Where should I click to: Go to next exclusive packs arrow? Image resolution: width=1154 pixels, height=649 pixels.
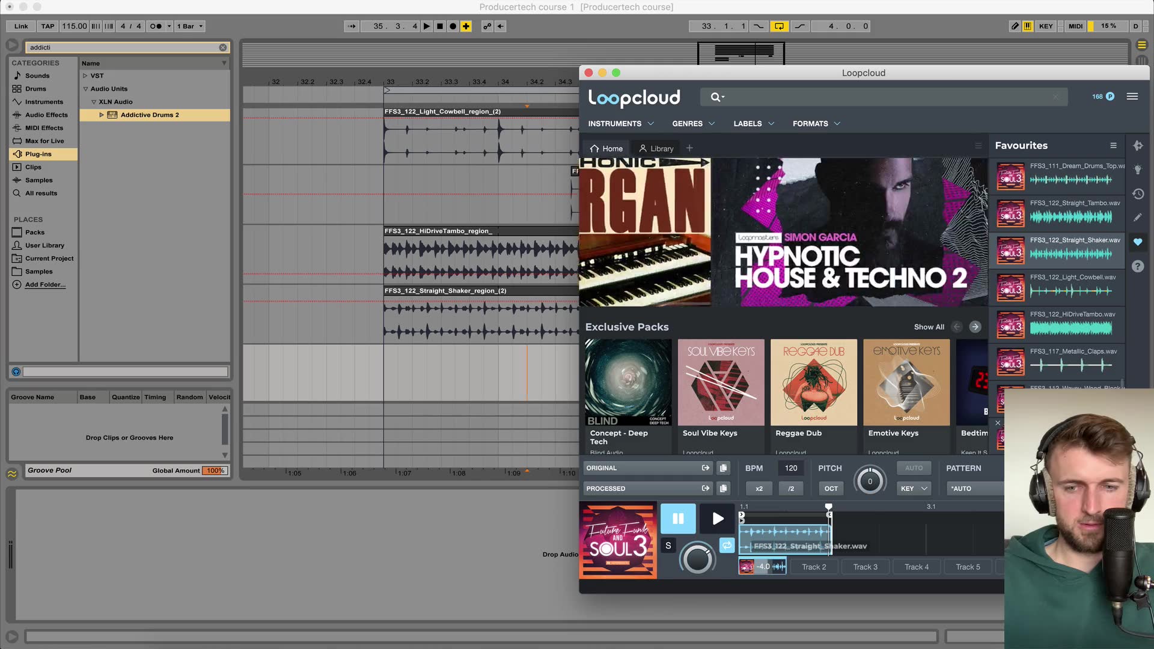pyautogui.click(x=975, y=327)
